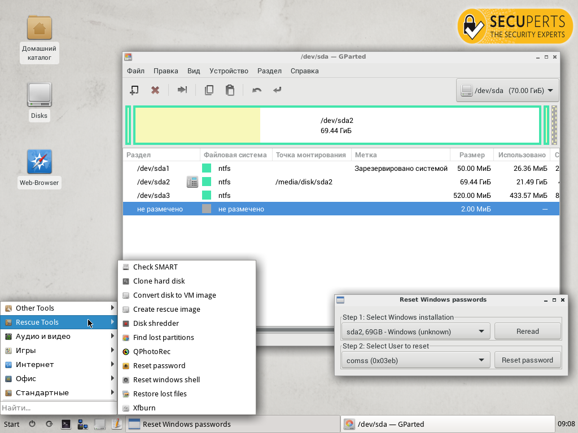Viewport: 578px width, 433px height.
Task: Click the /dev/sda2 block in disk map
Action: (x=338, y=125)
